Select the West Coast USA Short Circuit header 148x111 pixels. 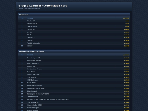coord(74,52)
